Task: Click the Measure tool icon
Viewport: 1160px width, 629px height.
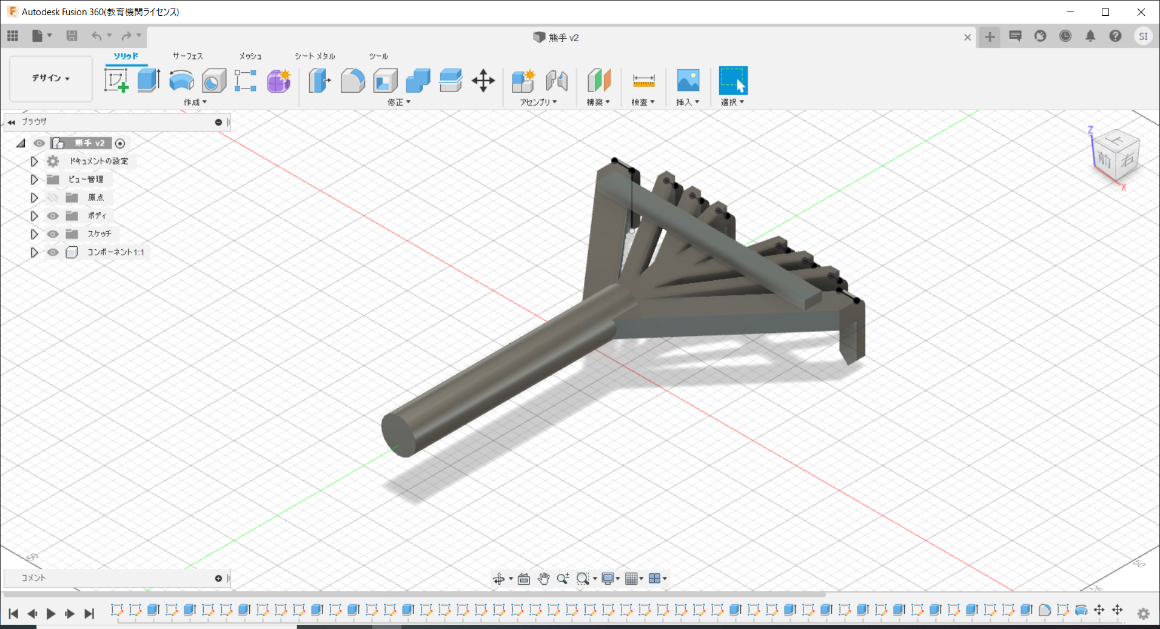Action: pyautogui.click(x=643, y=80)
